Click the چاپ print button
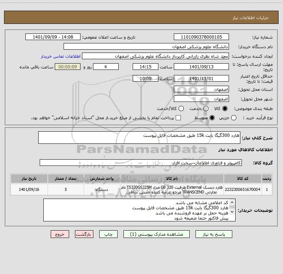The image size is (283, 274). tap(108, 234)
